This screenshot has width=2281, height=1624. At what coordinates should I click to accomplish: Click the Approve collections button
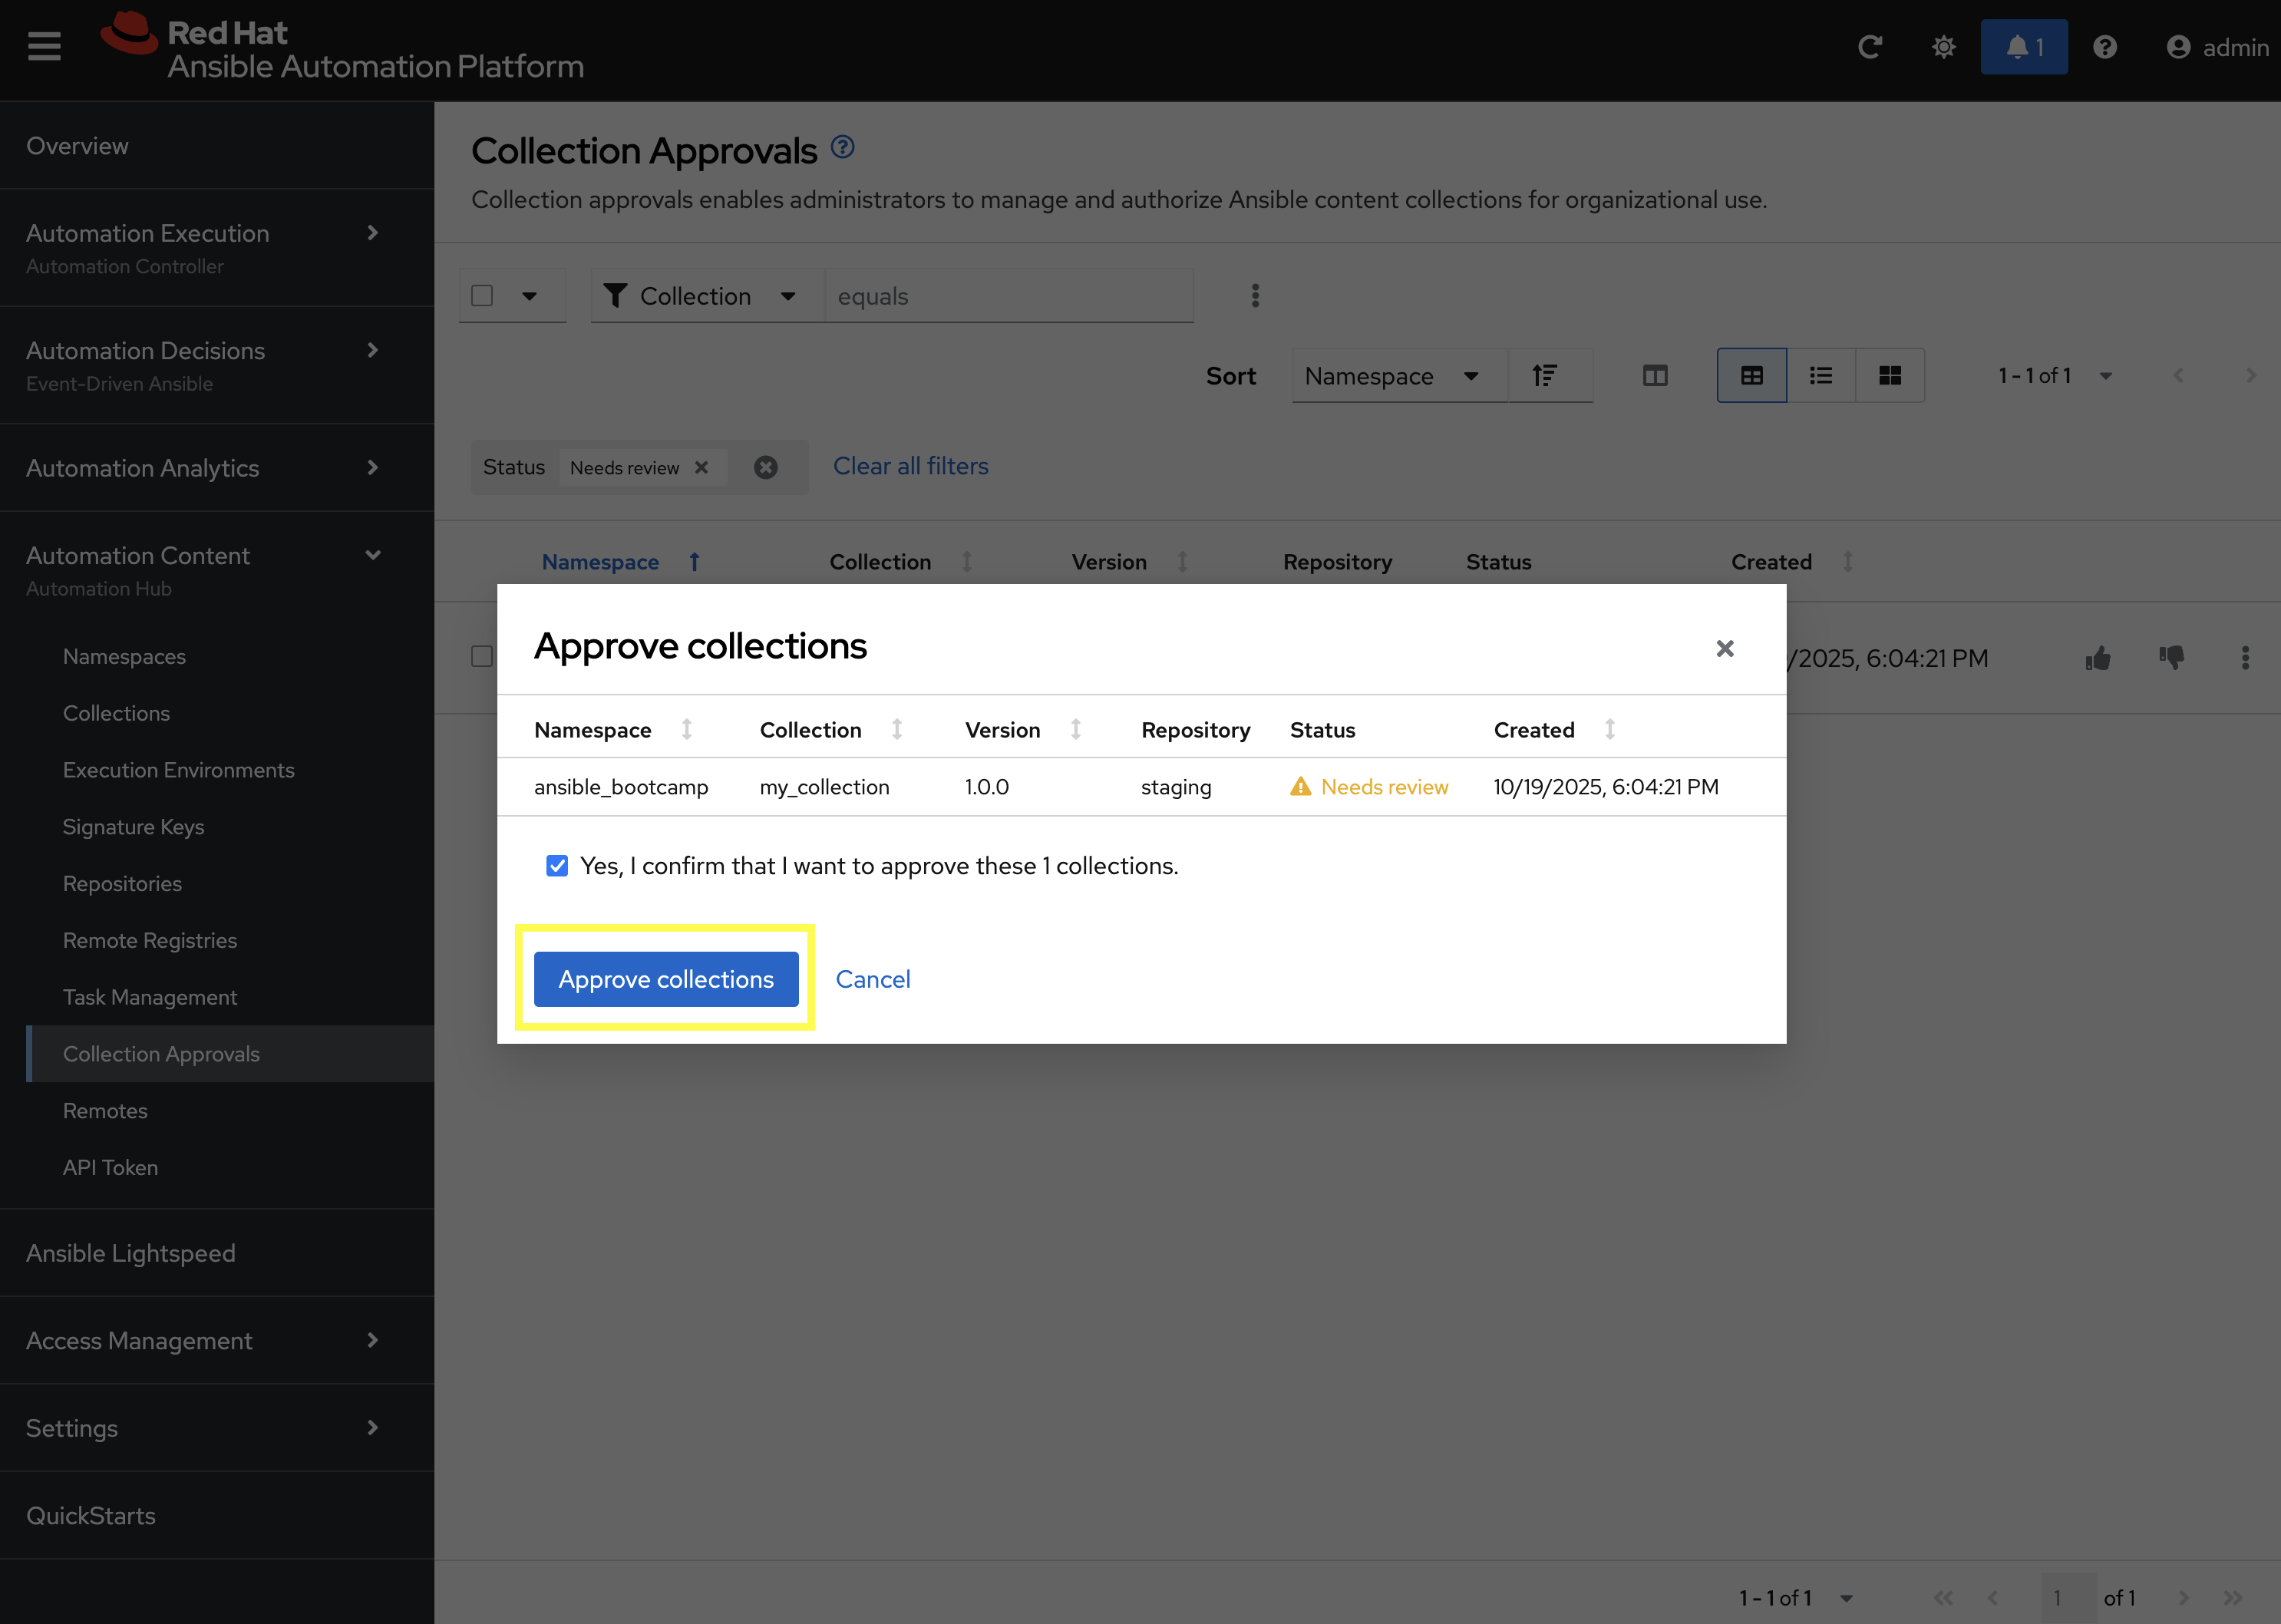coord(666,979)
